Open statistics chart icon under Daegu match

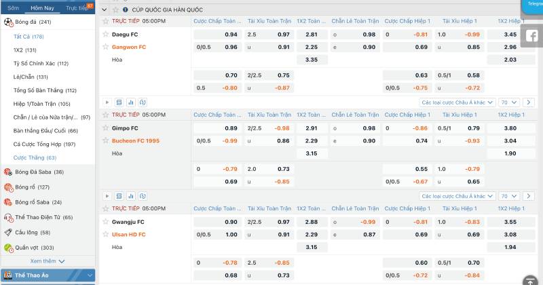point(131,102)
